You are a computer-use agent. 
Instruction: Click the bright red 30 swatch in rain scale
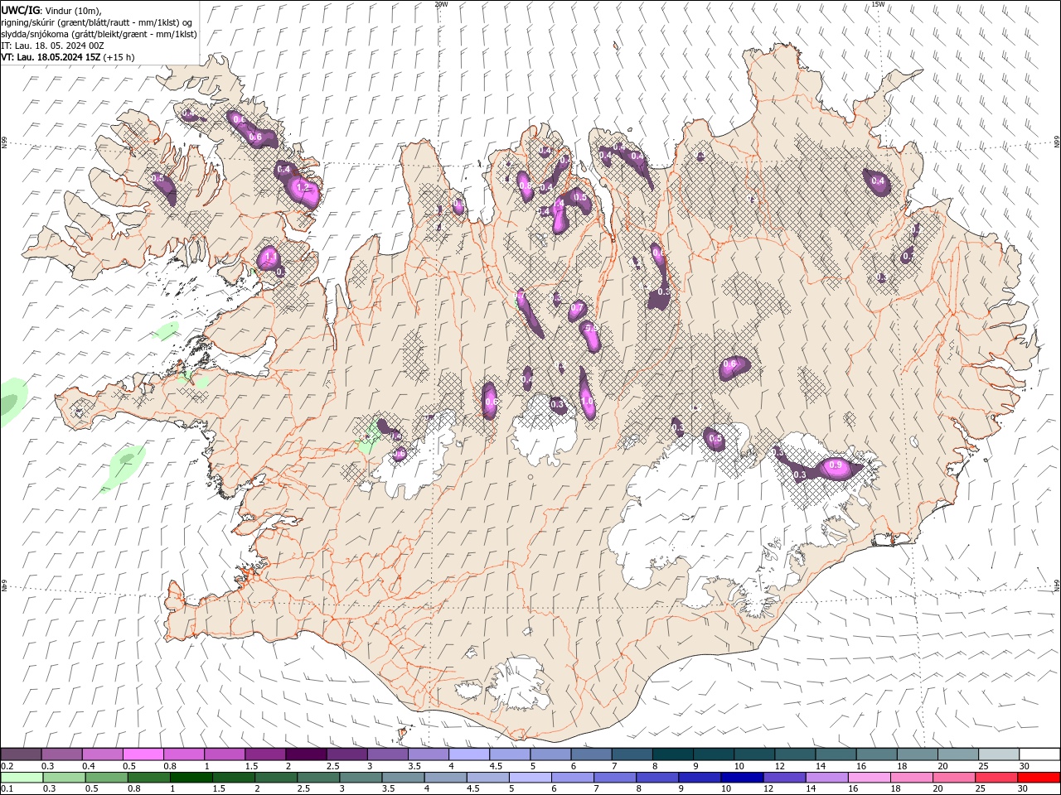[x=1039, y=778]
